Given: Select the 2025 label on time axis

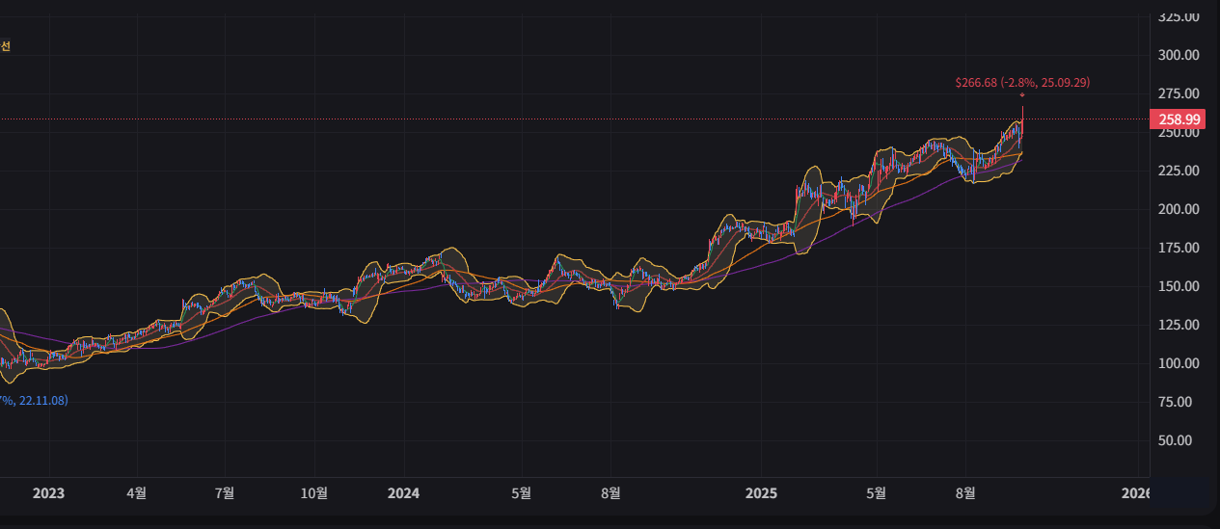Looking at the screenshot, I should click(x=762, y=493).
